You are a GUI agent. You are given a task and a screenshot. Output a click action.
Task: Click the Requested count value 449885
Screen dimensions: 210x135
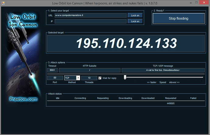coord(170,104)
